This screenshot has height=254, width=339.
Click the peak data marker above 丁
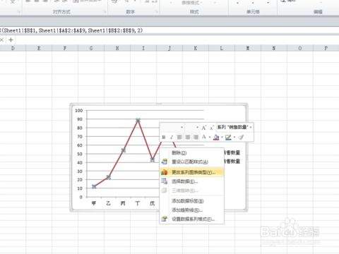(x=138, y=121)
